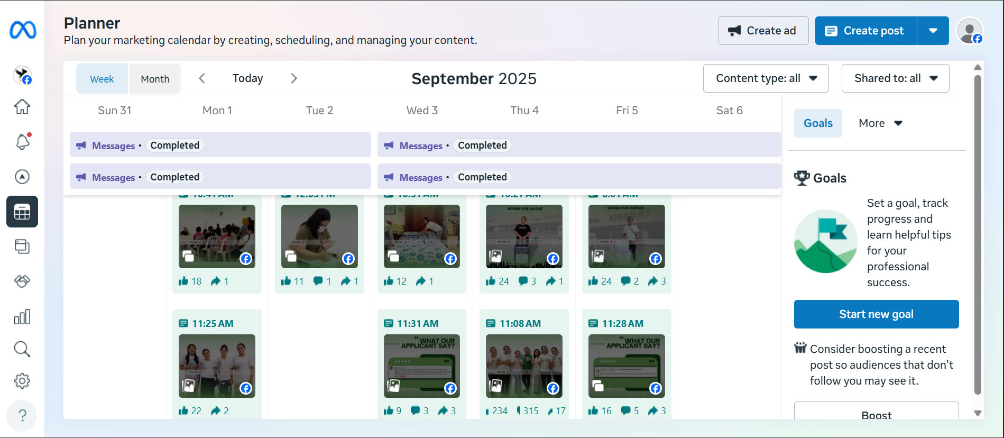Click the Help question mark icon

coord(22,415)
